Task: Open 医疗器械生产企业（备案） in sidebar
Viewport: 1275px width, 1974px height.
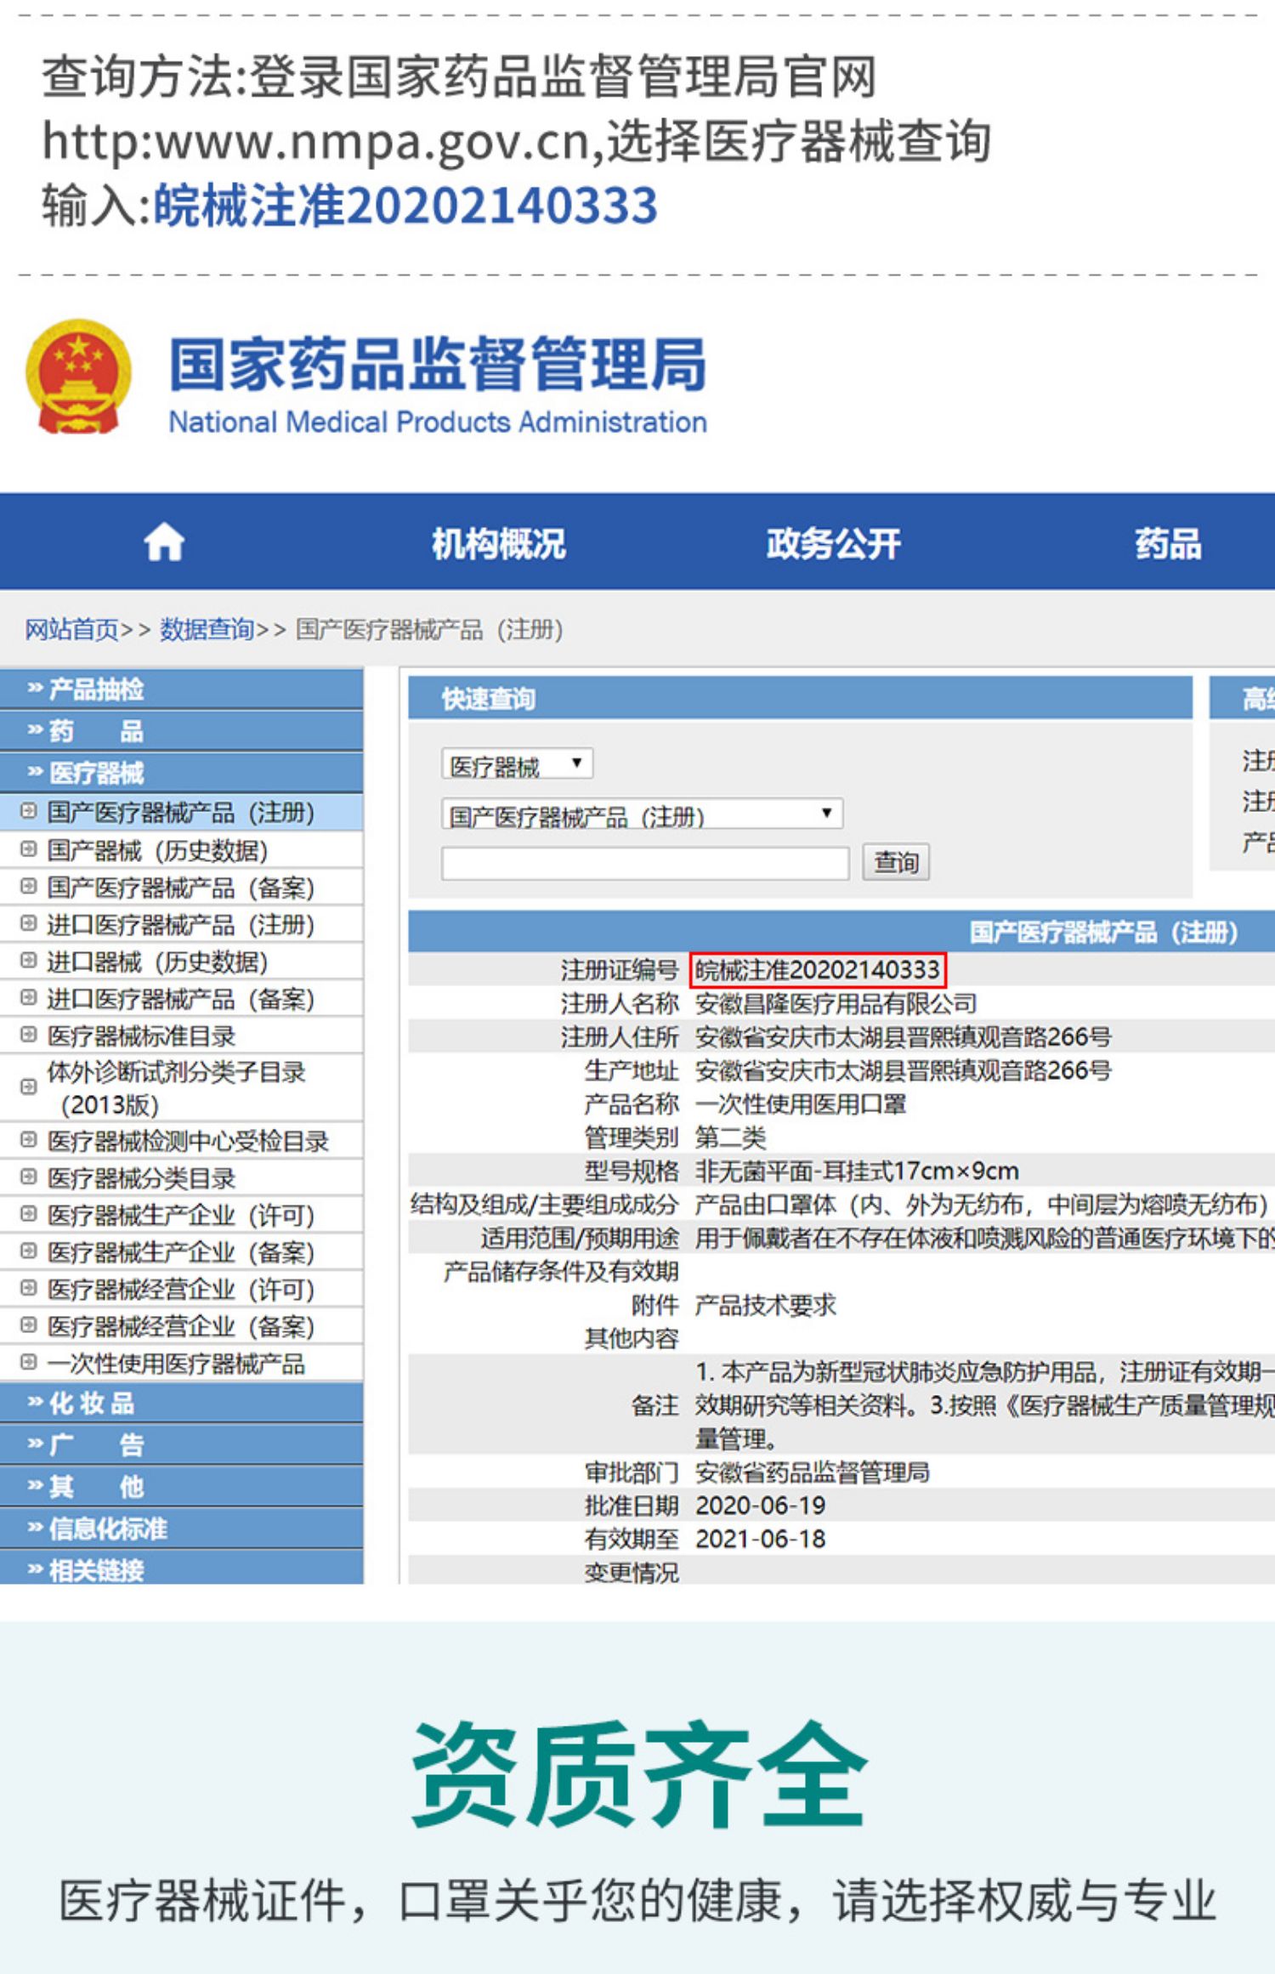Action: point(180,1253)
